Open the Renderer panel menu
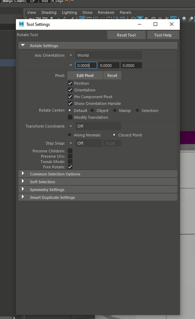 tap(106, 12)
